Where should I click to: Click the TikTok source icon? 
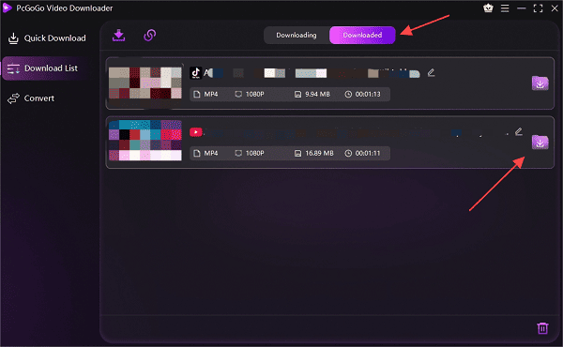196,73
